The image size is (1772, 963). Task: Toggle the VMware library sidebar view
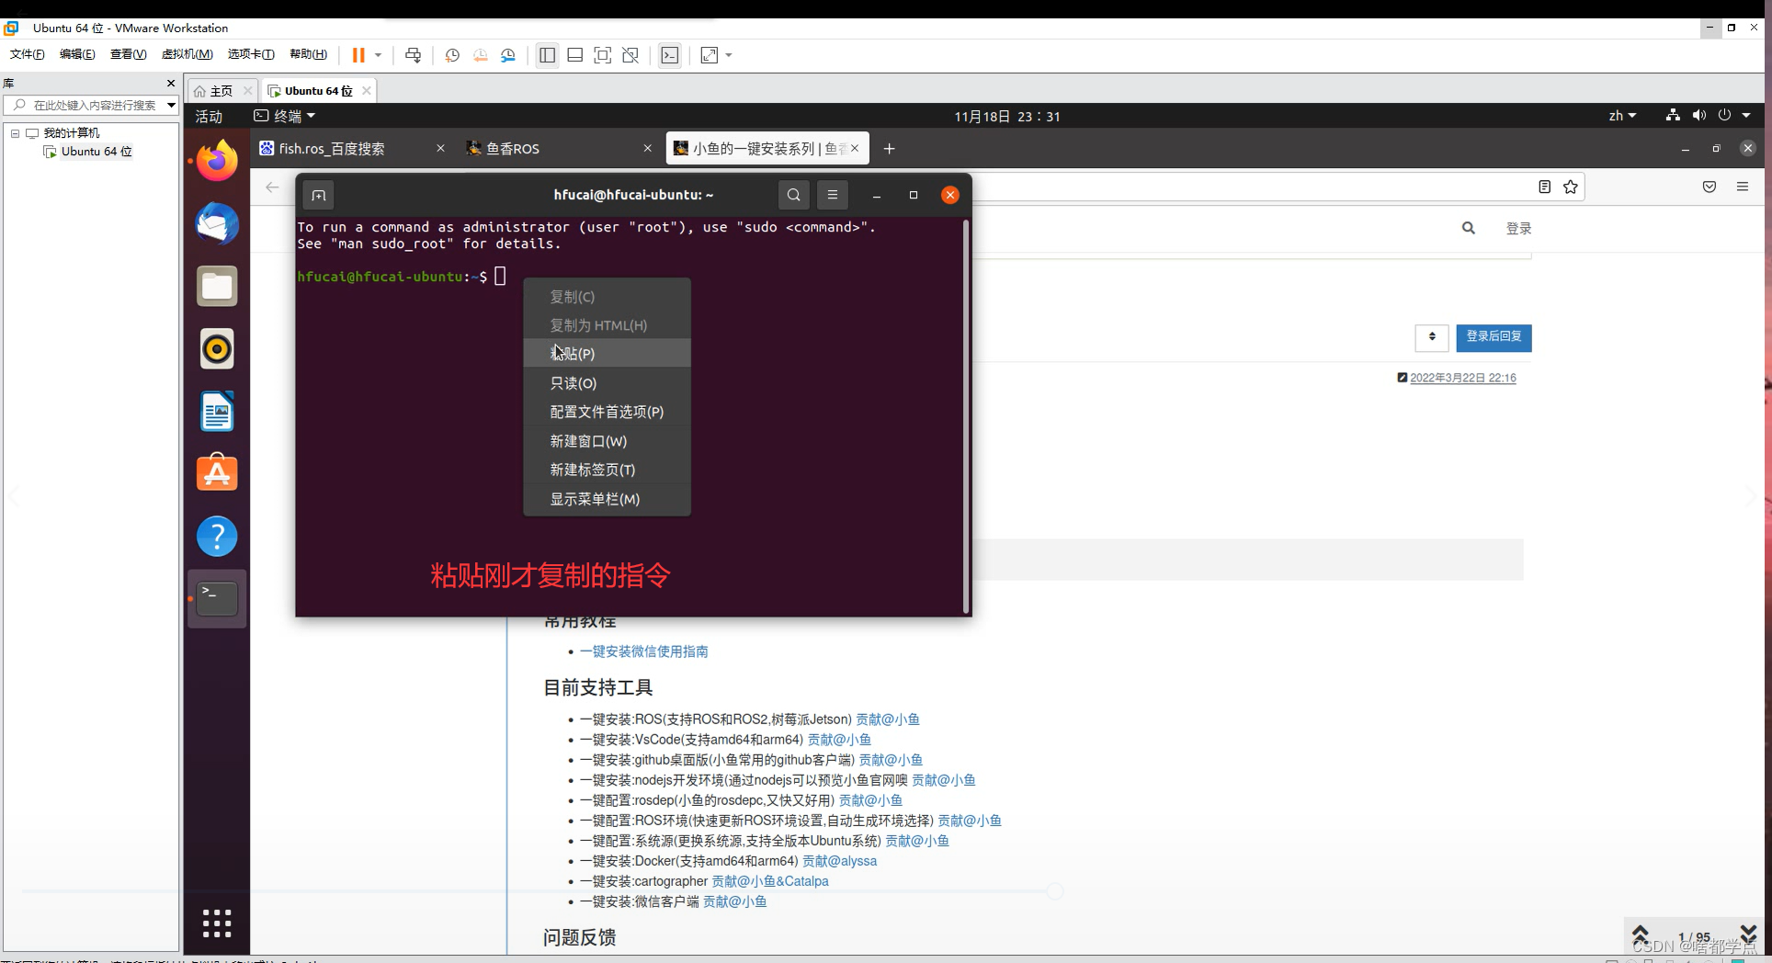(x=547, y=55)
